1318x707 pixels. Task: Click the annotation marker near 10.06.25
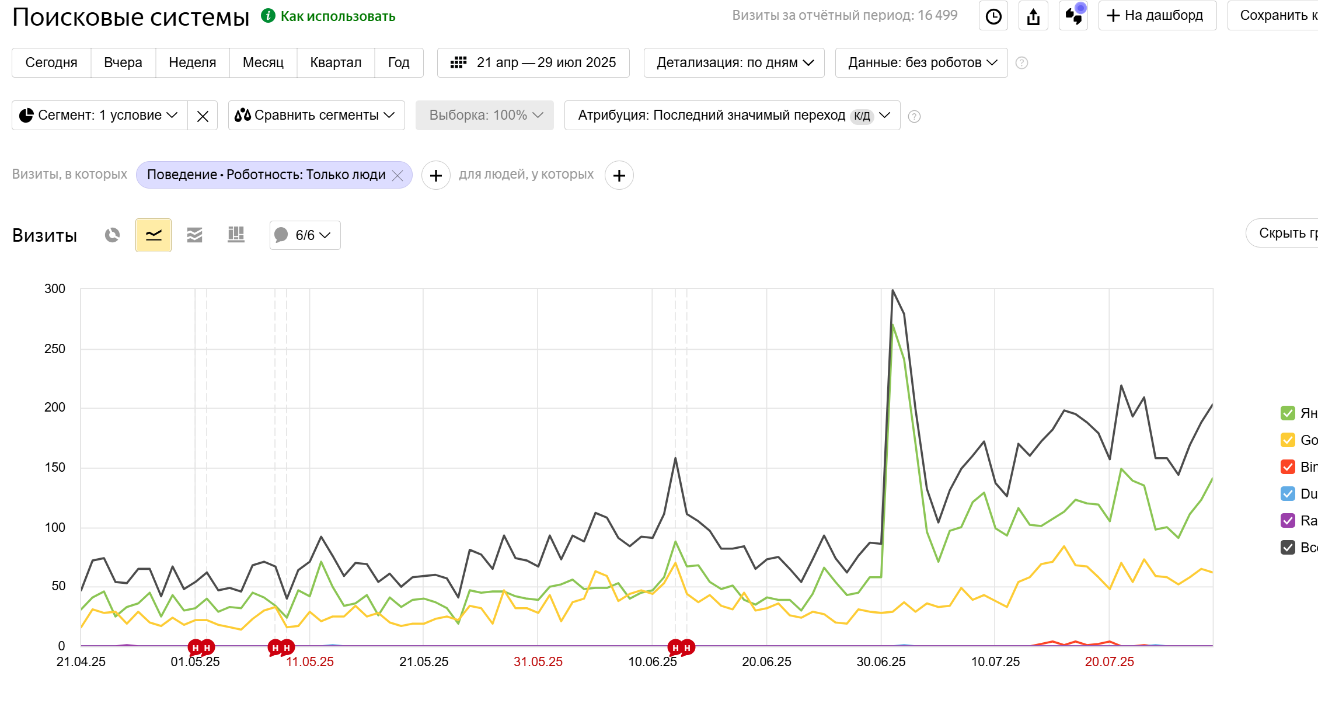pyautogui.click(x=675, y=647)
